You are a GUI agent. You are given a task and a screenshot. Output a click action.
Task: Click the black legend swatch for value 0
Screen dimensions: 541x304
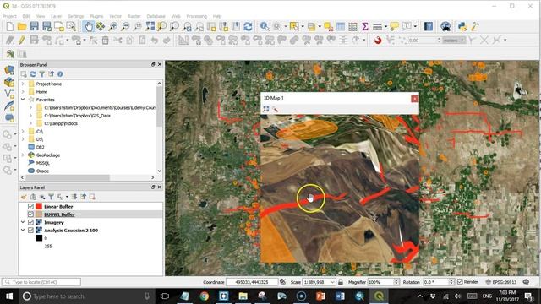pos(39,238)
